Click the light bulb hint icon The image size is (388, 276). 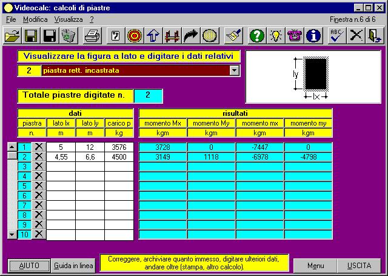pos(276,36)
